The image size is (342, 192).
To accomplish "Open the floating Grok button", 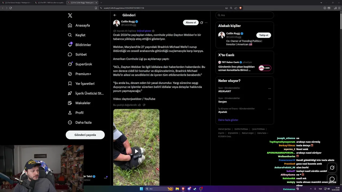I will tap(332, 168).
